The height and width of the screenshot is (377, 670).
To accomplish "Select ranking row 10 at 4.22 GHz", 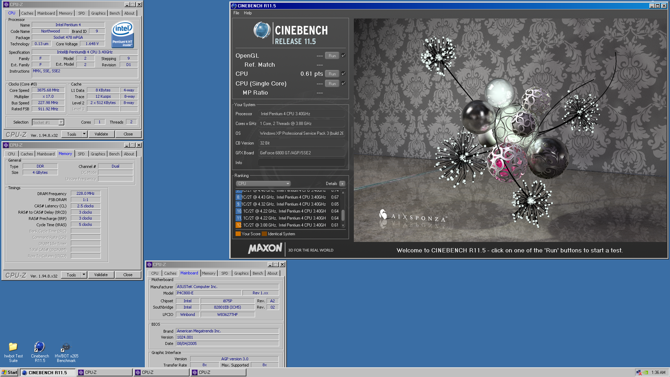I will 288,211.
